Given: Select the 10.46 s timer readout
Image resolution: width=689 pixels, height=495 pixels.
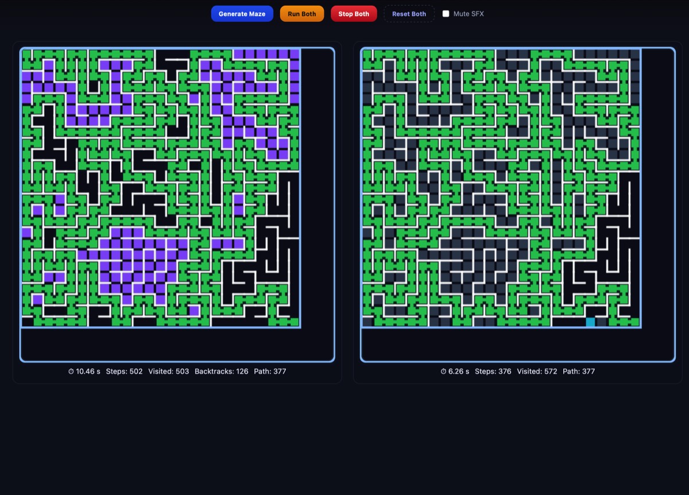Looking at the screenshot, I should [x=88, y=372].
